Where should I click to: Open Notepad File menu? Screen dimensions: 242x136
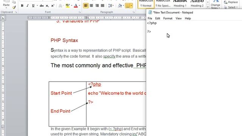(150, 19)
